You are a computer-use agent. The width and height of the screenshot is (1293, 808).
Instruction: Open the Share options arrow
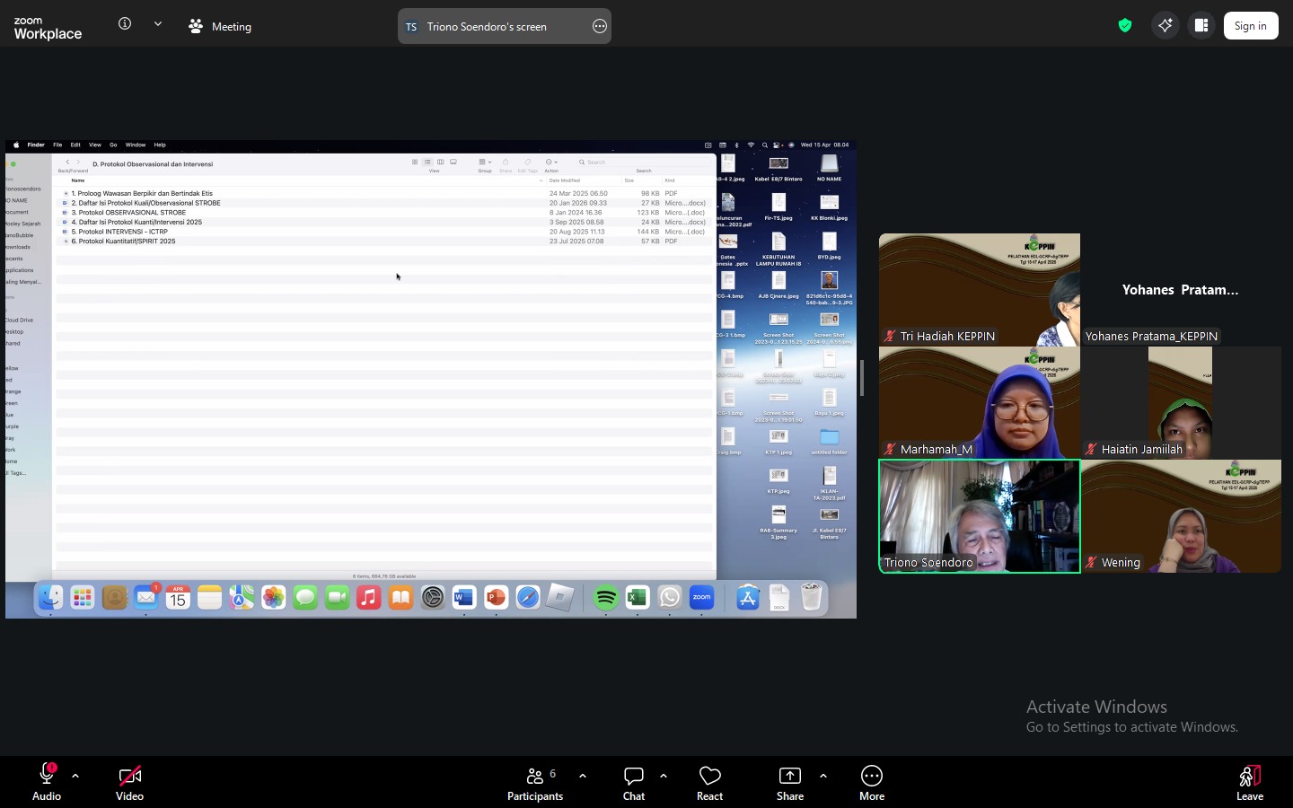pos(823,776)
